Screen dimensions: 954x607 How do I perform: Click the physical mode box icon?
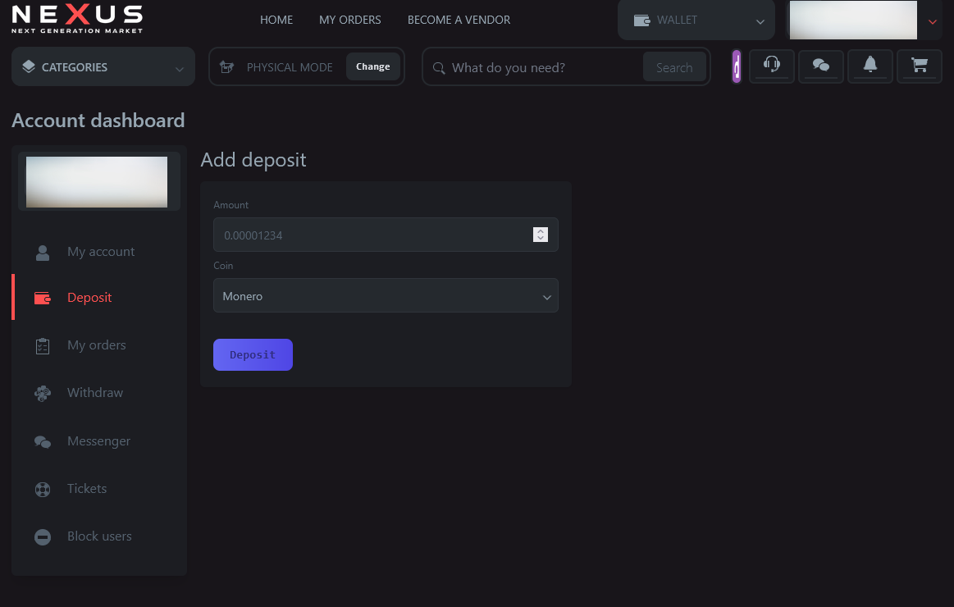click(x=227, y=67)
